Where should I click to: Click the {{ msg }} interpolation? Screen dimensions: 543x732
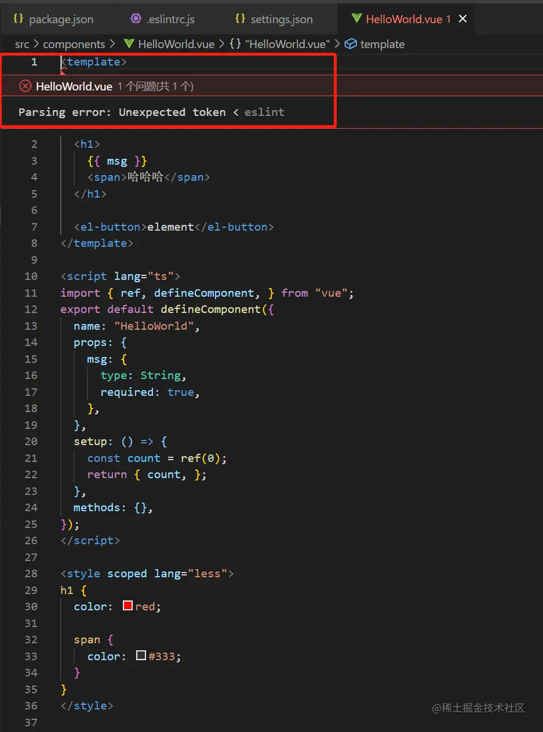pos(117,161)
